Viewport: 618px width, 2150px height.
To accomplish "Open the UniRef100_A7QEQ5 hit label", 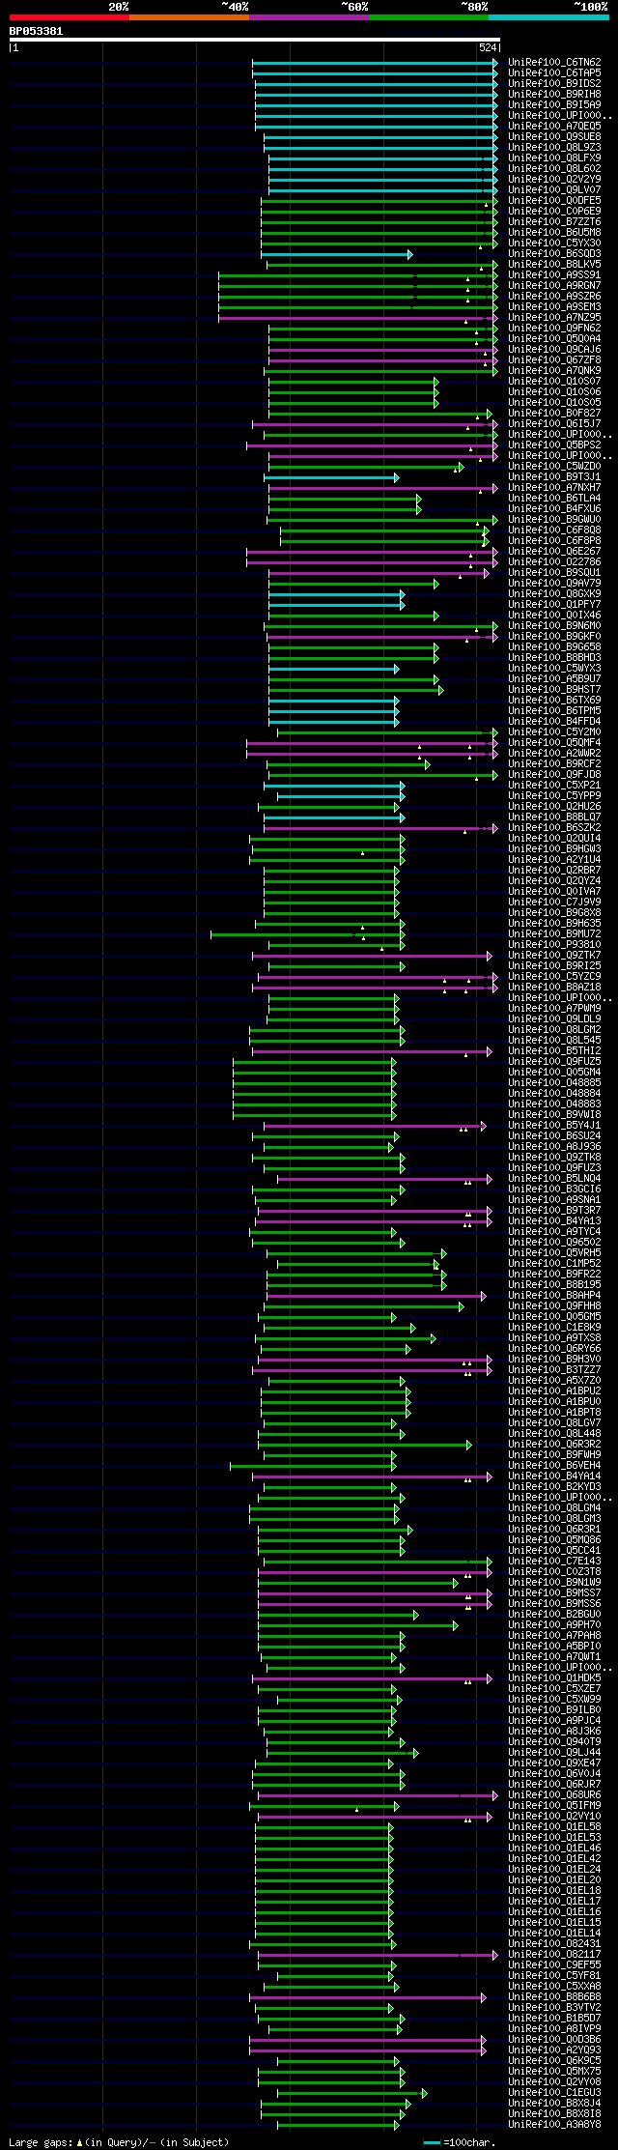I will pos(554,127).
